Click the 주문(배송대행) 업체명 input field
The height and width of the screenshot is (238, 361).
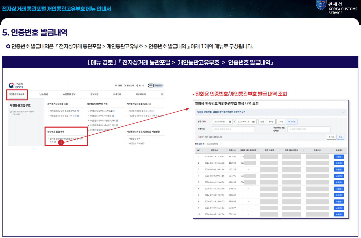[309, 129]
